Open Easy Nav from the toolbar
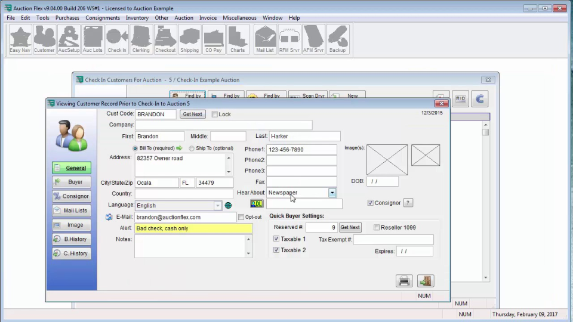The image size is (573, 322). pyautogui.click(x=20, y=40)
